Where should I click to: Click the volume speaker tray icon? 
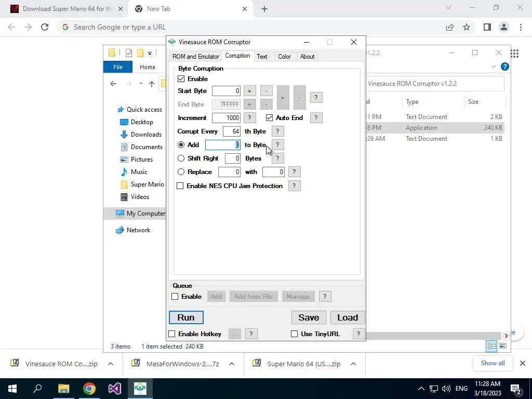tap(446, 389)
